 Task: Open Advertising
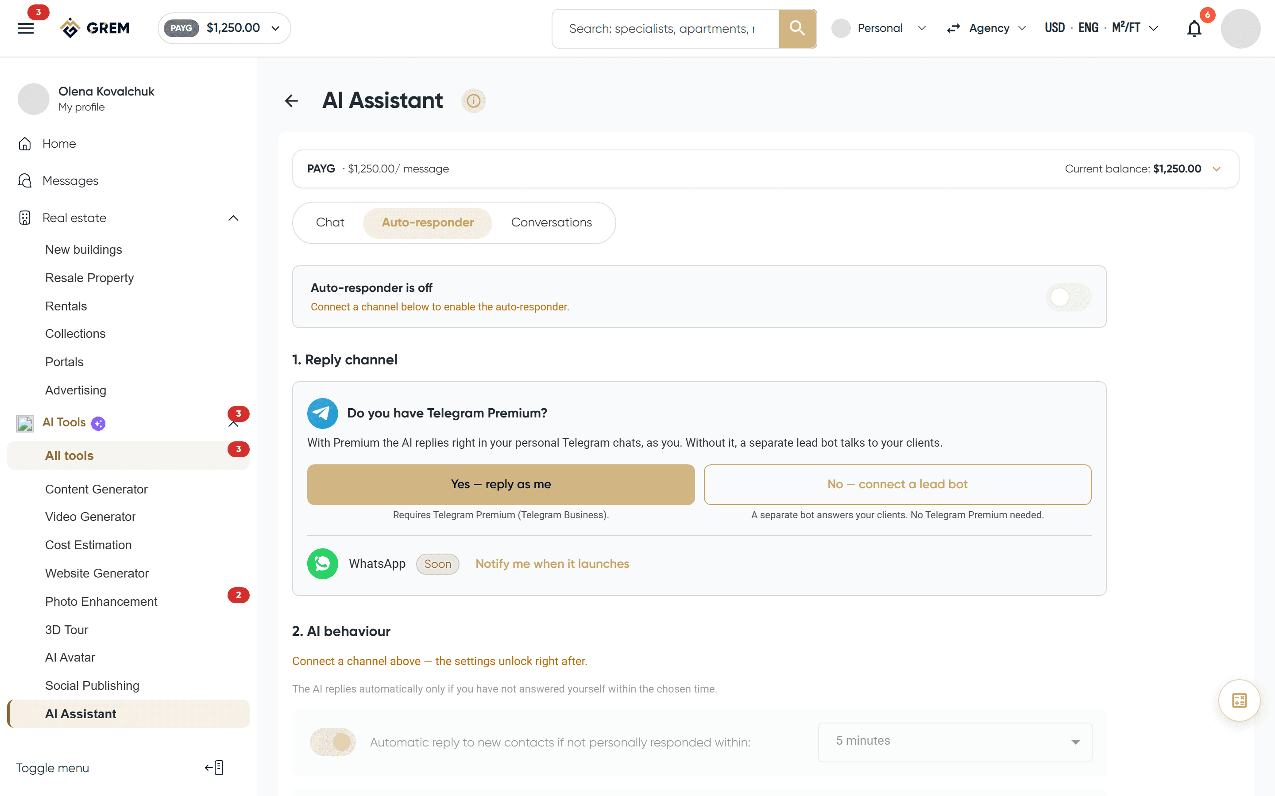[75, 390]
